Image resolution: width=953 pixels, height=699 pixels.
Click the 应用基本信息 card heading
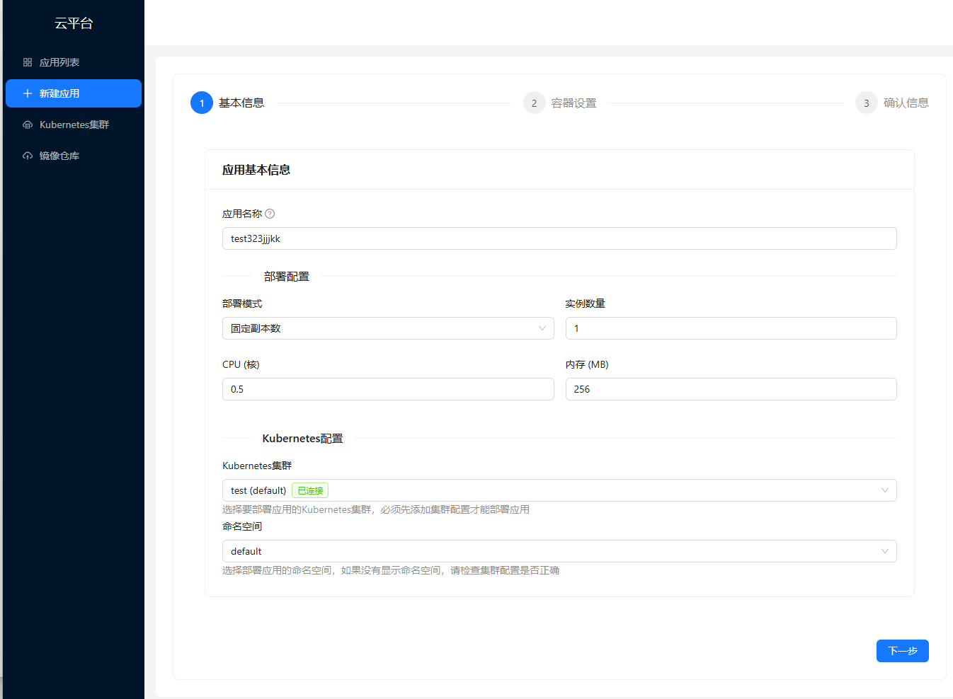pos(256,170)
